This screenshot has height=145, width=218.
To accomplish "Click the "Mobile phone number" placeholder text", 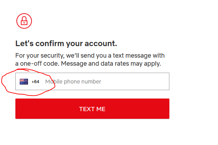I will pyautogui.click(x=73, y=82).
